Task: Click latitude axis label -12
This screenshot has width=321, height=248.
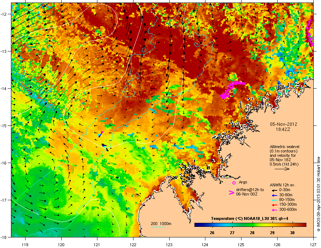Action: [x=3, y=14]
